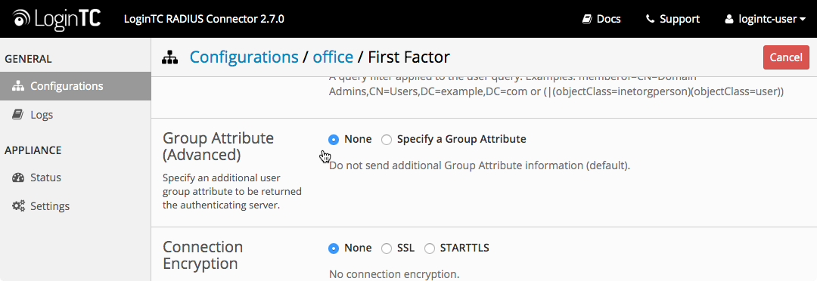Click the Status gauge icon
817x281 pixels.
point(17,178)
